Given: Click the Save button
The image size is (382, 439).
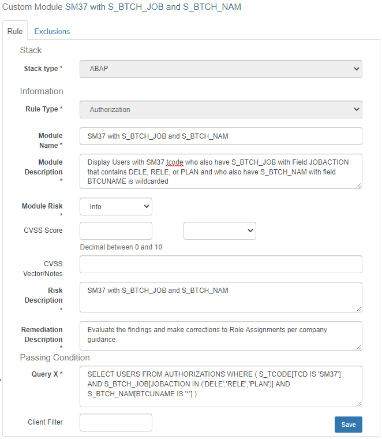Looking at the screenshot, I should pyautogui.click(x=348, y=425).
